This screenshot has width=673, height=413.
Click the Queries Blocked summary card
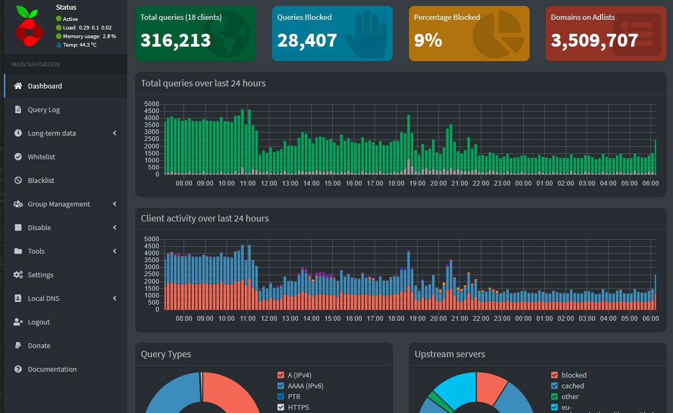click(x=332, y=33)
